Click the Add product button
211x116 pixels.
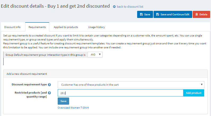pos(194,93)
